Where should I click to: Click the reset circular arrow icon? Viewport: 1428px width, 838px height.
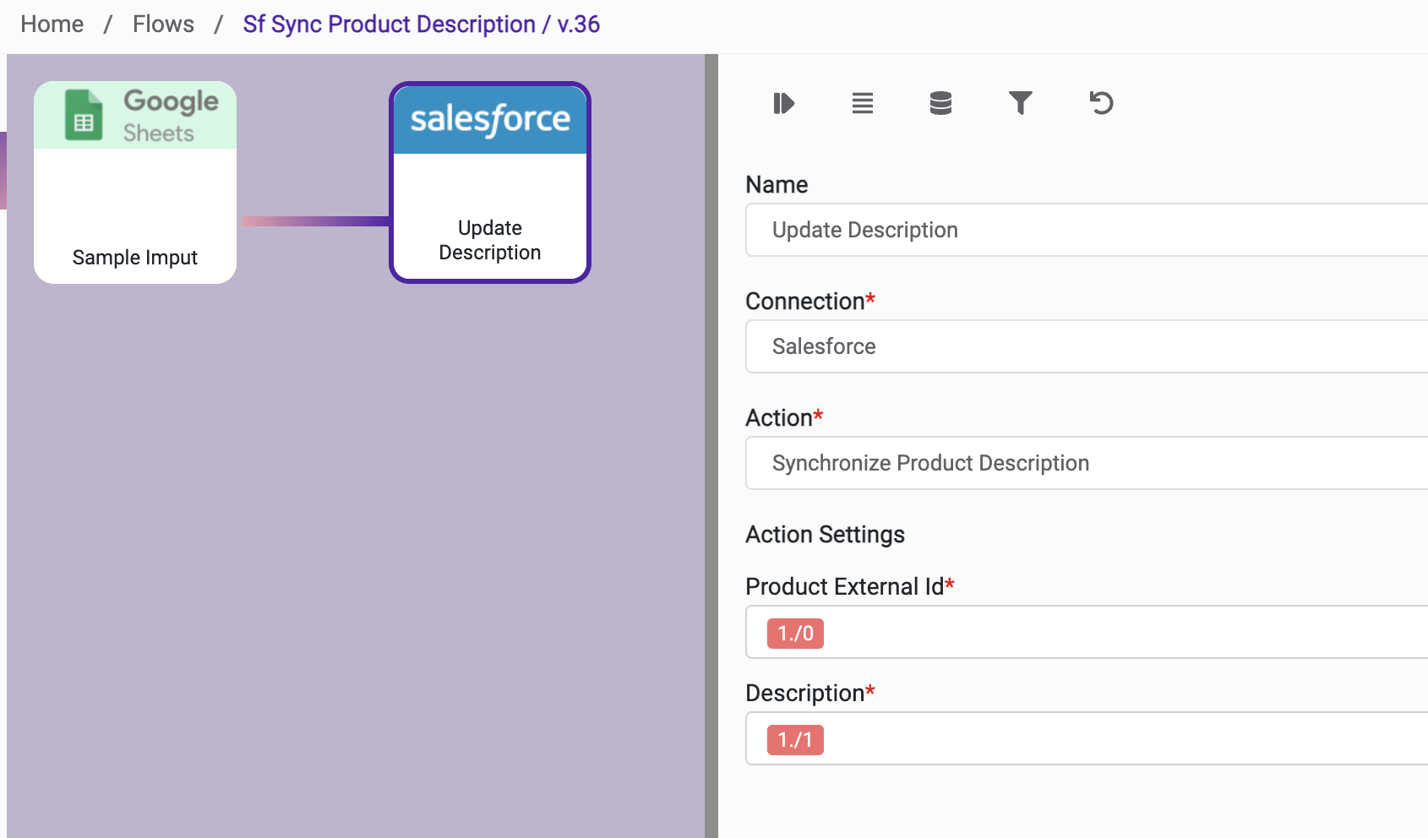1101,103
